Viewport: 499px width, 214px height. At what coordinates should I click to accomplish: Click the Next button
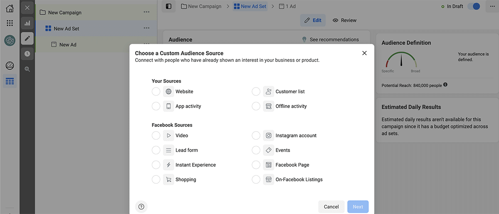click(x=358, y=207)
